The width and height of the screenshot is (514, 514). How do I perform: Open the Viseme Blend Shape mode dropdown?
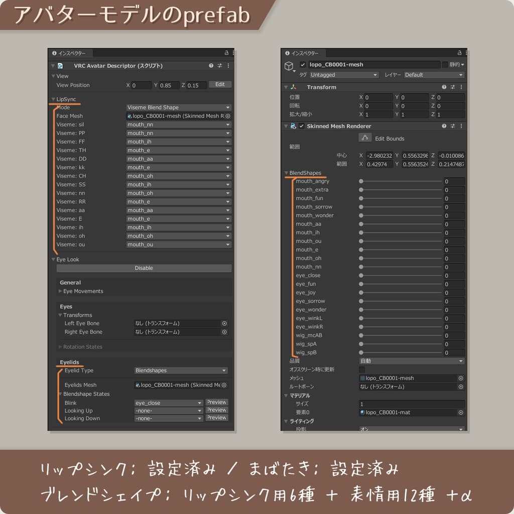(178, 107)
